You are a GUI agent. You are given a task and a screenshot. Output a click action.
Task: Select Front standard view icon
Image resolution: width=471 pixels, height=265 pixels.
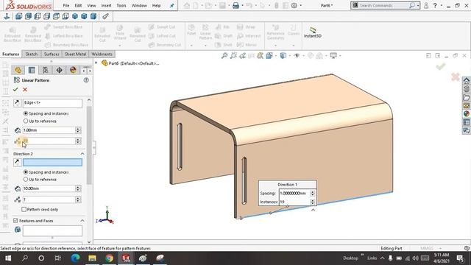click(x=18, y=16)
